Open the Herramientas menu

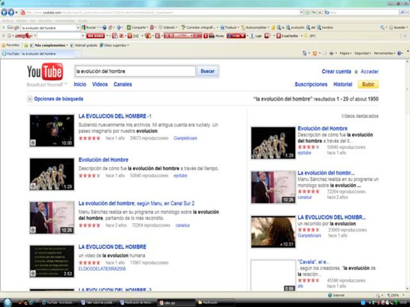(384, 53)
